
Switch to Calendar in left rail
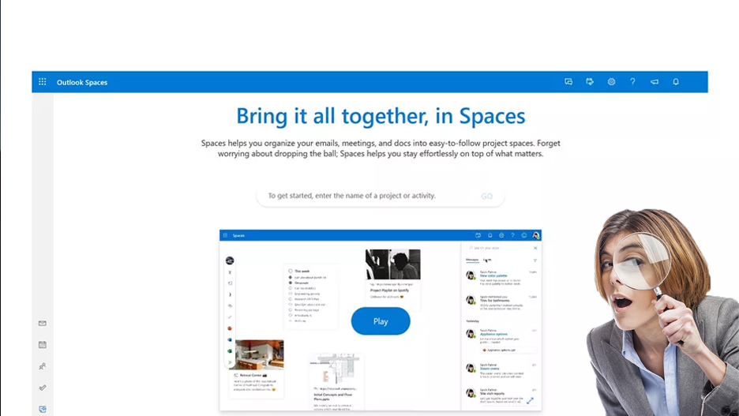pyautogui.click(x=43, y=345)
